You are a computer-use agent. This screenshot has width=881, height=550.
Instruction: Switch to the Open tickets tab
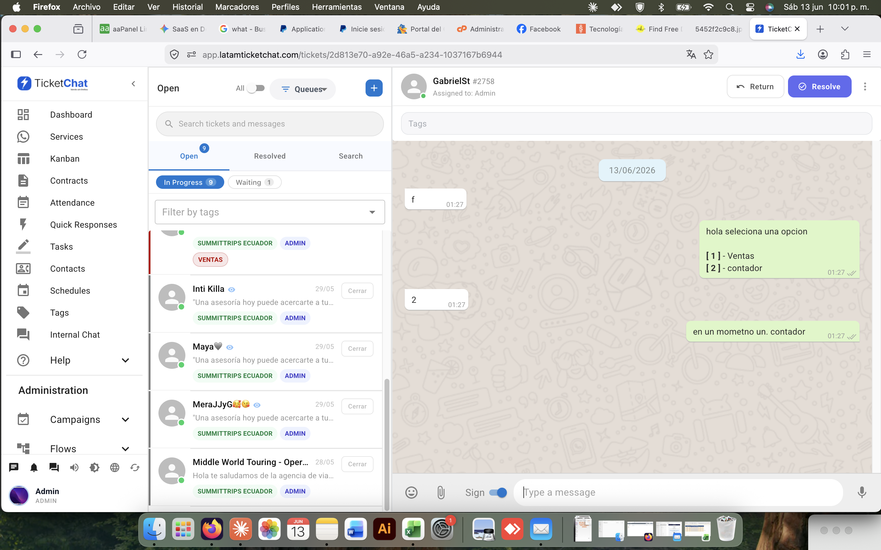[189, 156]
